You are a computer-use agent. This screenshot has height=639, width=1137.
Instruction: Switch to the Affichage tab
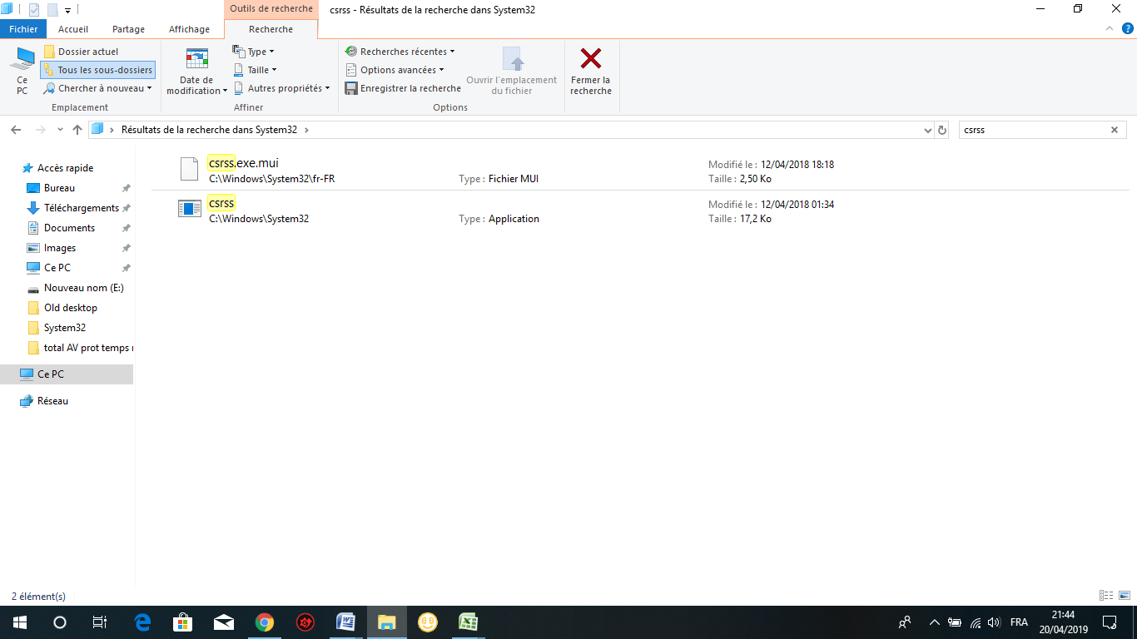[x=190, y=29]
